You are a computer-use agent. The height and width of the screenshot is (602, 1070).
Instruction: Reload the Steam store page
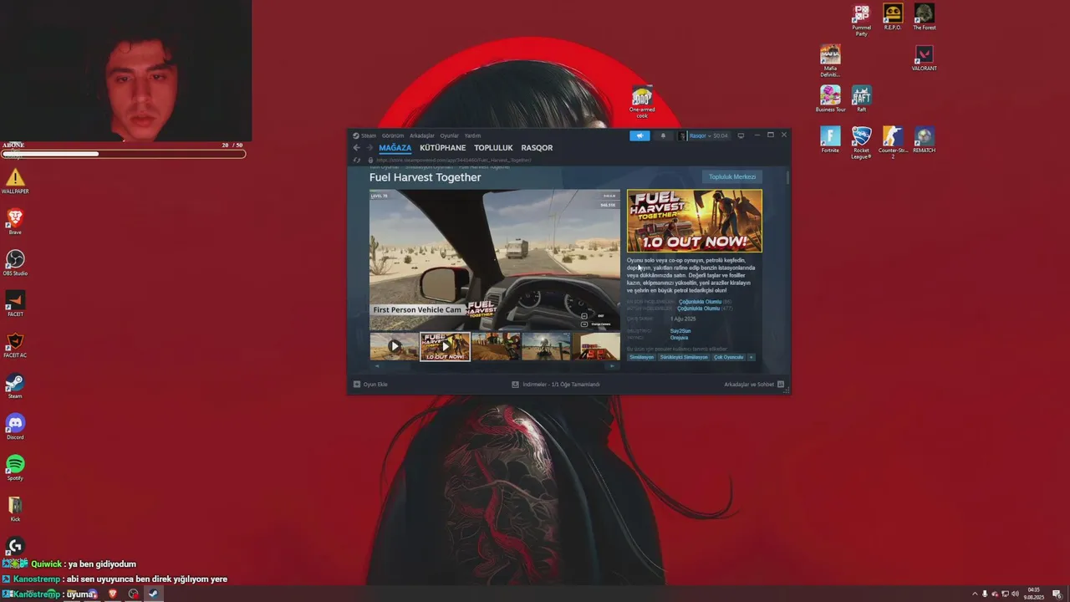[x=357, y=160]
